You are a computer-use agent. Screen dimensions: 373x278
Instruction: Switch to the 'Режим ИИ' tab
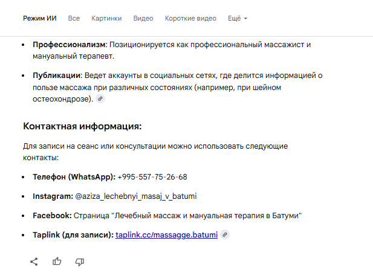click(x=39, y=19)
